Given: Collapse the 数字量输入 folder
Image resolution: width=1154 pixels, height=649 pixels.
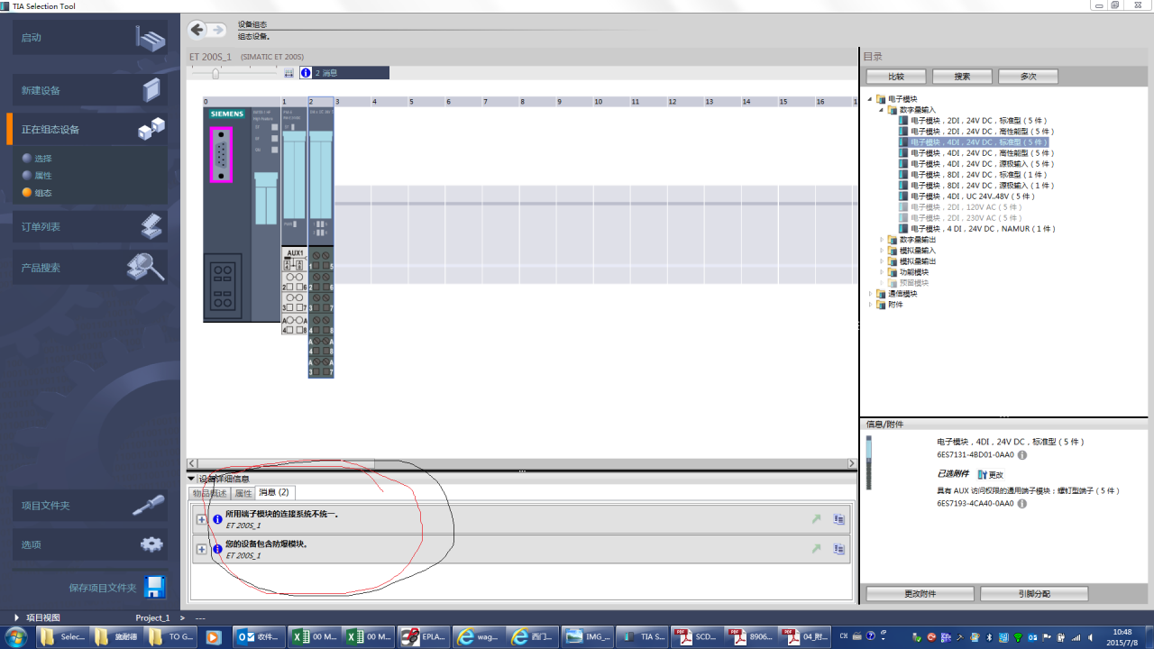Looking at the screenshot, I should [882, 110].
